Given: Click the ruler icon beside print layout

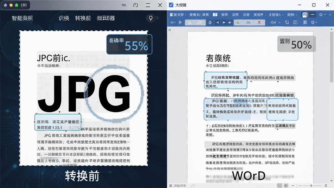Looking at the screenshot, I should 313,15.
